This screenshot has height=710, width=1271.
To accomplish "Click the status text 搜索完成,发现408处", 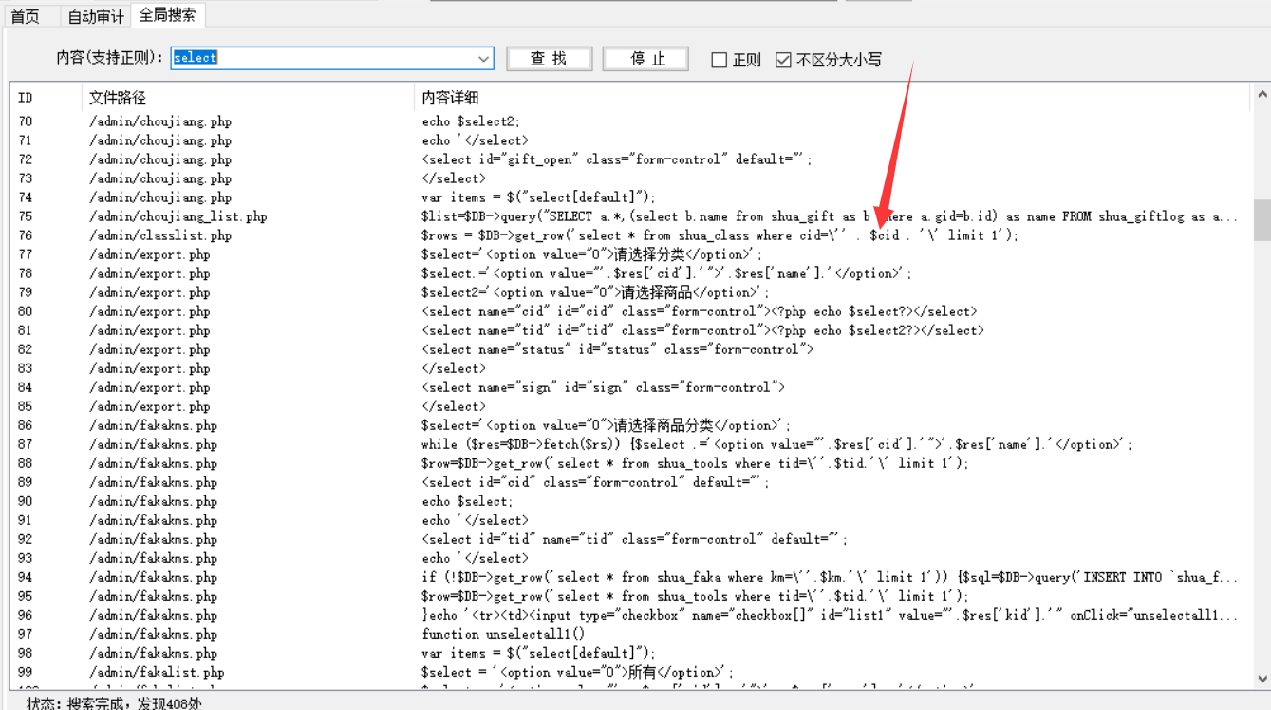I will coord(134,703).
